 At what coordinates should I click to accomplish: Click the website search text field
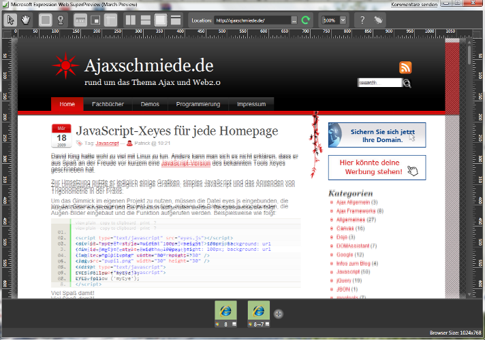tap(379, 82)
